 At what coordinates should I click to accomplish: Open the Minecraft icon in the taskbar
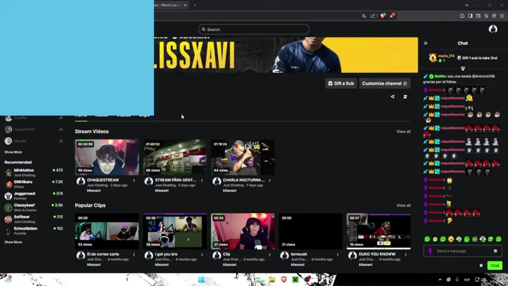(296, 280)
